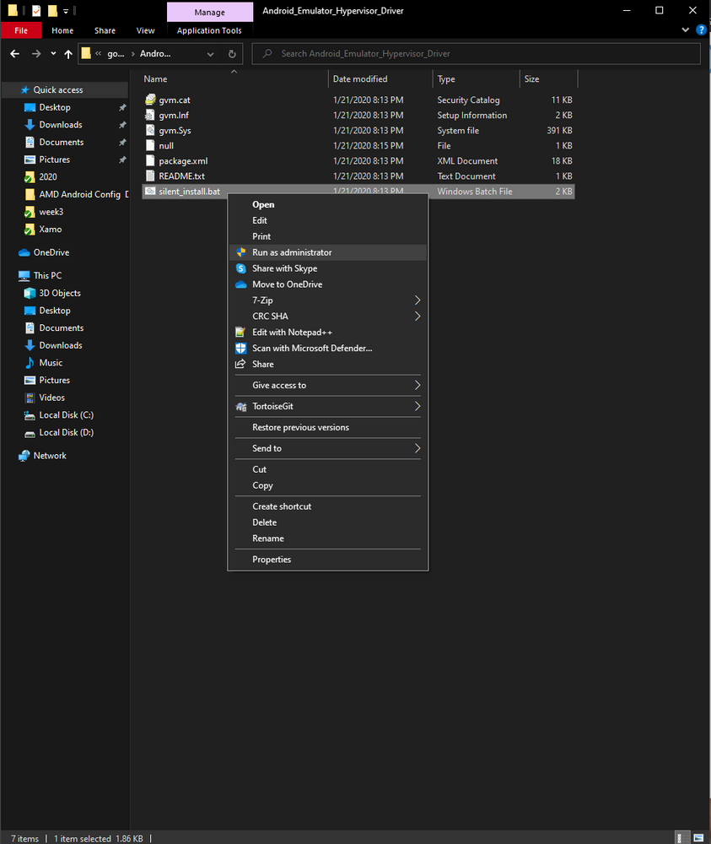Expand the ribbon with the chevron

pyautogui.click(x=685, y=30)
